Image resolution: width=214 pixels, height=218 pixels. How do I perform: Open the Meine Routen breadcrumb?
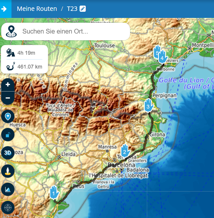pos(37,9)
